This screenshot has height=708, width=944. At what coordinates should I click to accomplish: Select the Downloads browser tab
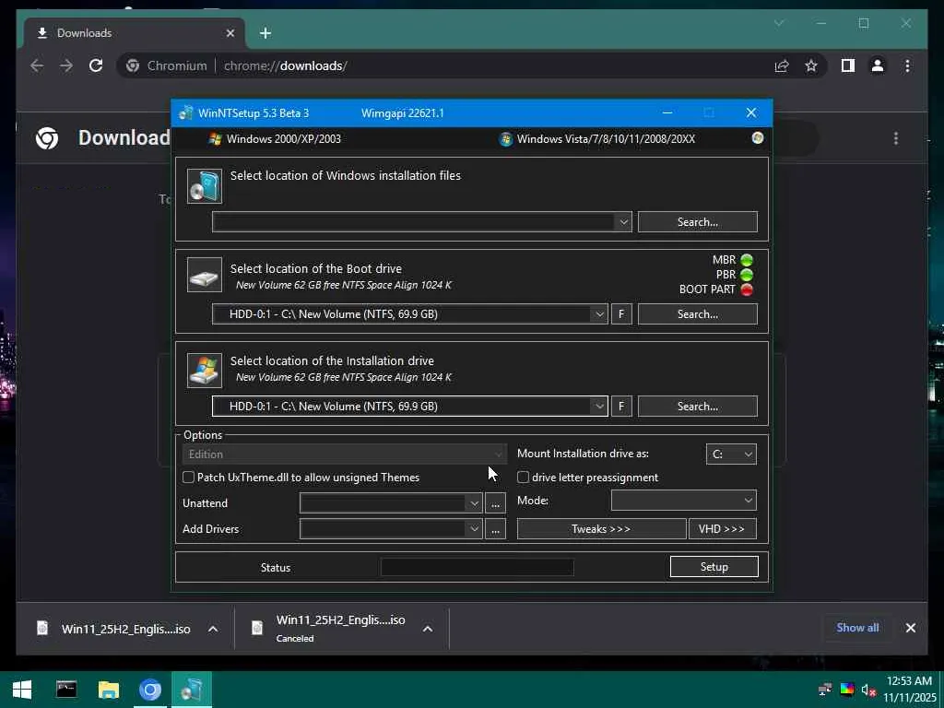click(x=135, y=33)
